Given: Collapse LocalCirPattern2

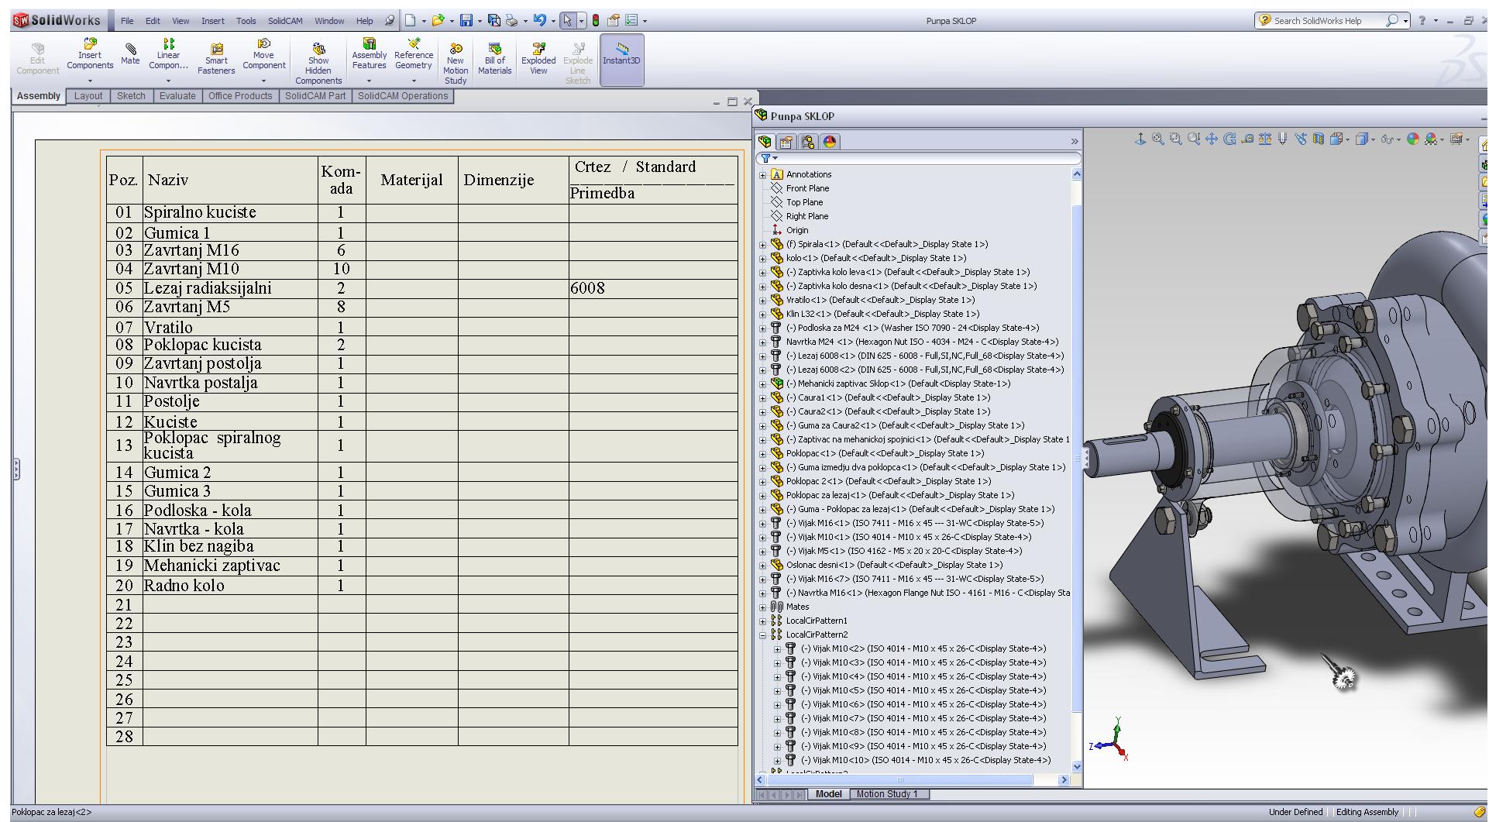Looking at the screenshot, I should (x=763, y=635).
